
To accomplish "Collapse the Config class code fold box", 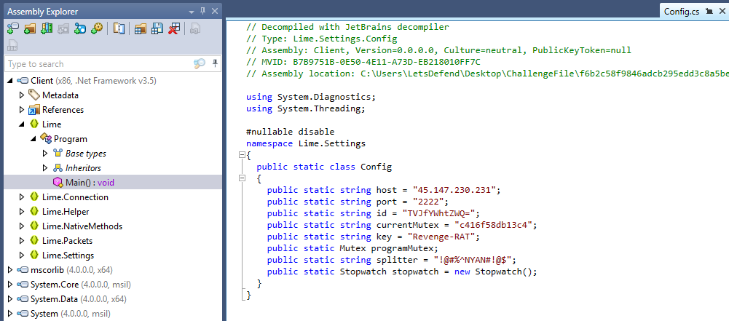I will point(242,178).
